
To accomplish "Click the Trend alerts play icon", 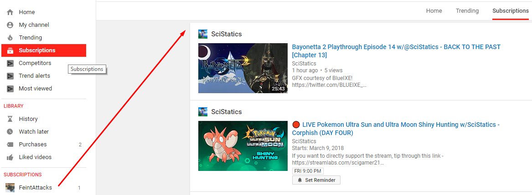I will [x=10, y=76].
